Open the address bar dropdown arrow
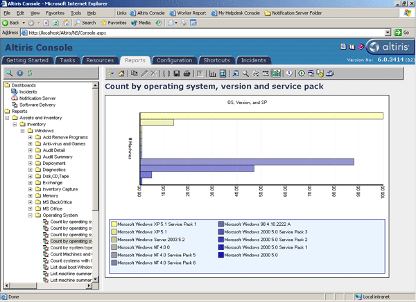 388,33
